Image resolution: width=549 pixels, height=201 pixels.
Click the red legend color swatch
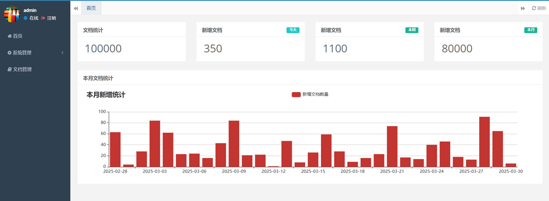(x=296, y=95)
